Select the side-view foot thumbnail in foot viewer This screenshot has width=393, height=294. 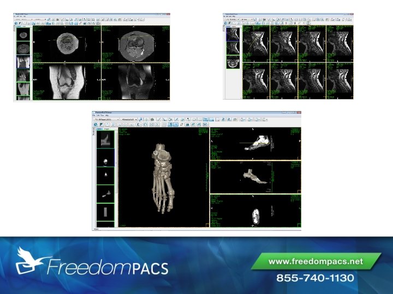coord(105,194)
